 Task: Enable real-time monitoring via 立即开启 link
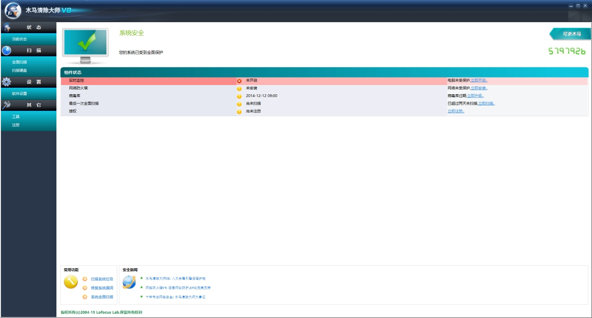[x=479, y=80]
